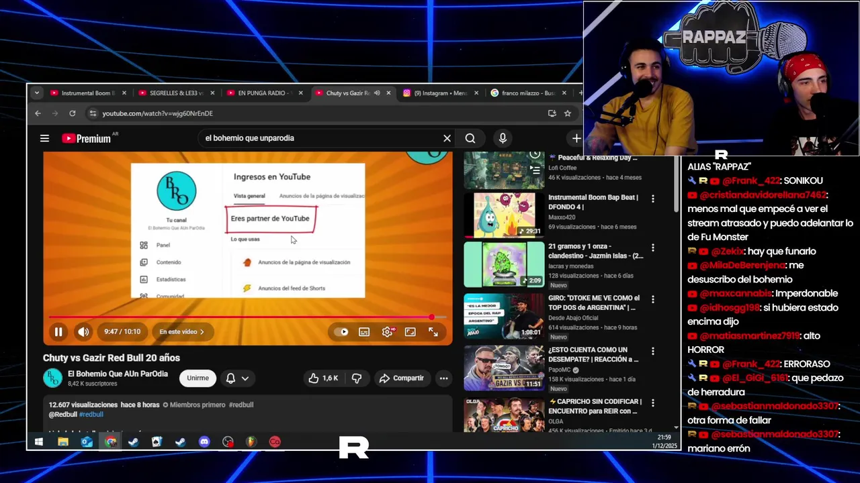Open El Bohemio Que AUn ParOdia channel name
The width and height of the screenshot is (860, 483).
pos(118,374)
